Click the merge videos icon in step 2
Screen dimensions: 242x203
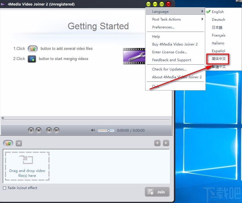tap(32, 59)
